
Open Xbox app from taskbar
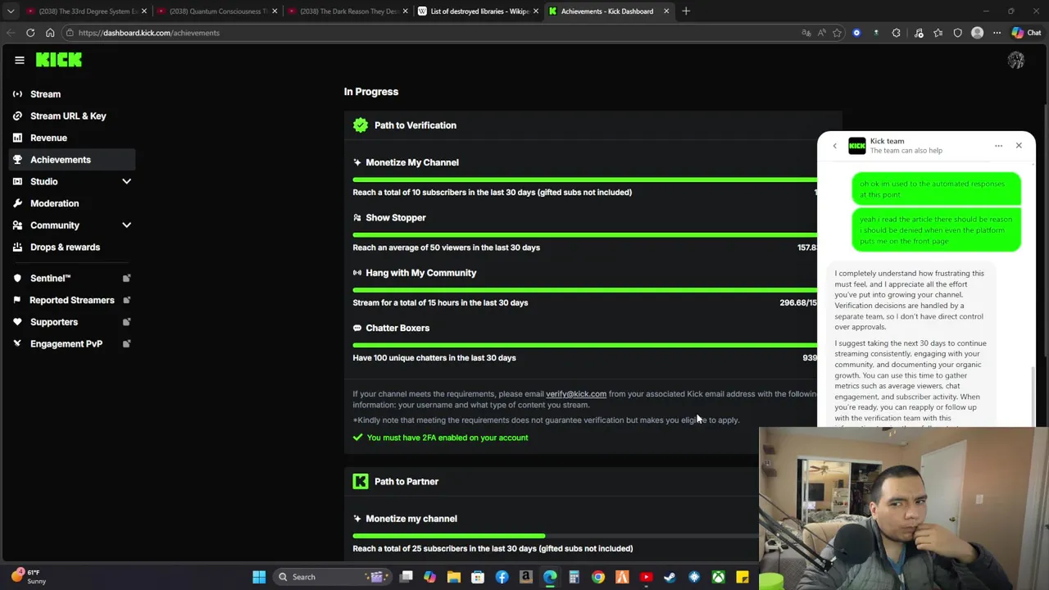(x=718, y=577)
